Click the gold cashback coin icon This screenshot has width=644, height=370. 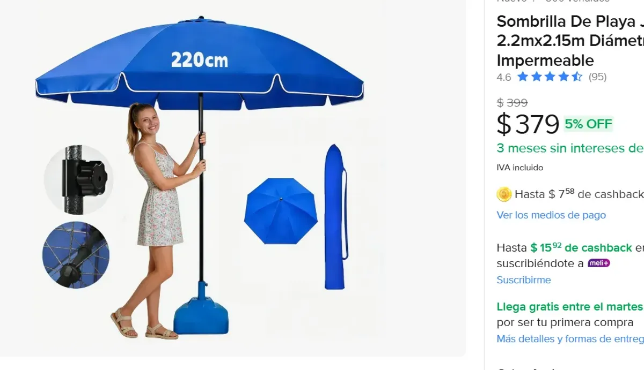point(504,194)
